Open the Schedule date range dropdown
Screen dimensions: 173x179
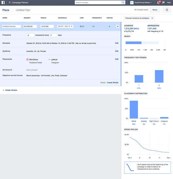(65, 26)
